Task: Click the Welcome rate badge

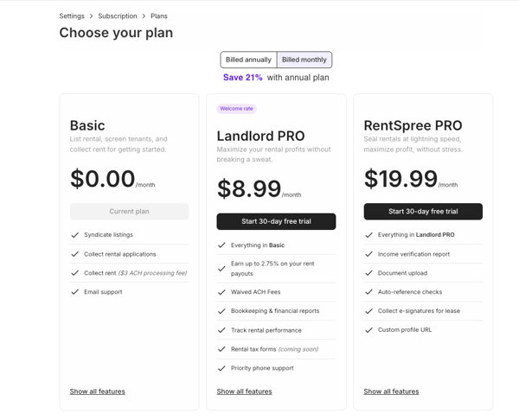Action: (x=236, y=109)
